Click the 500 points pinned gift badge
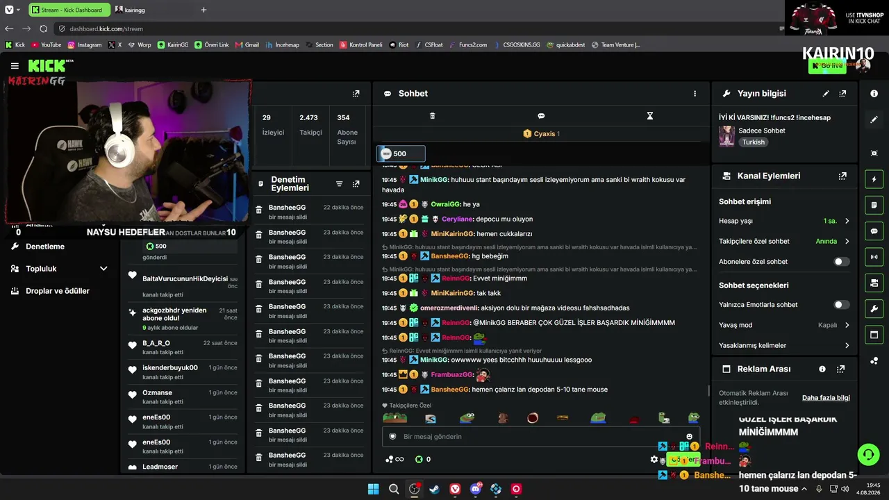 [x=401, y=154]
